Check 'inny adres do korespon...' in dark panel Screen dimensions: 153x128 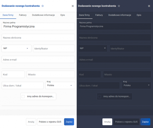(99, 97)
